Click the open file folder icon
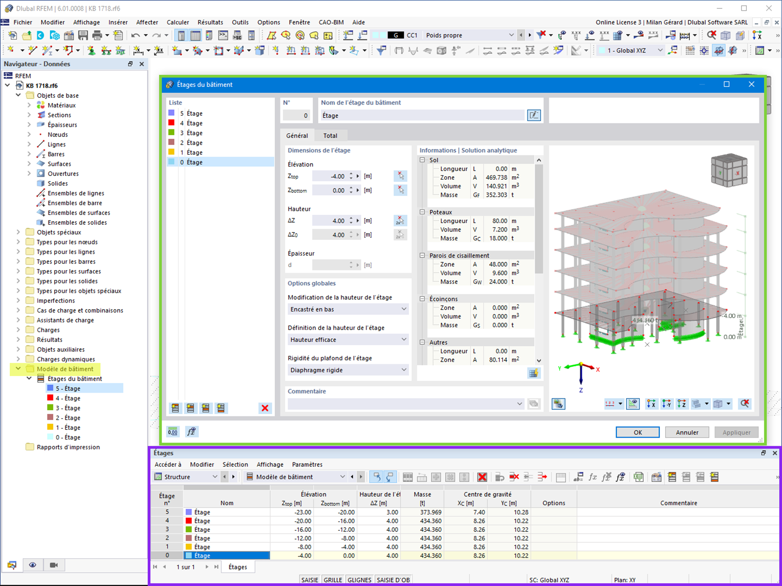The image size is (782, 586). click(26, 35)
